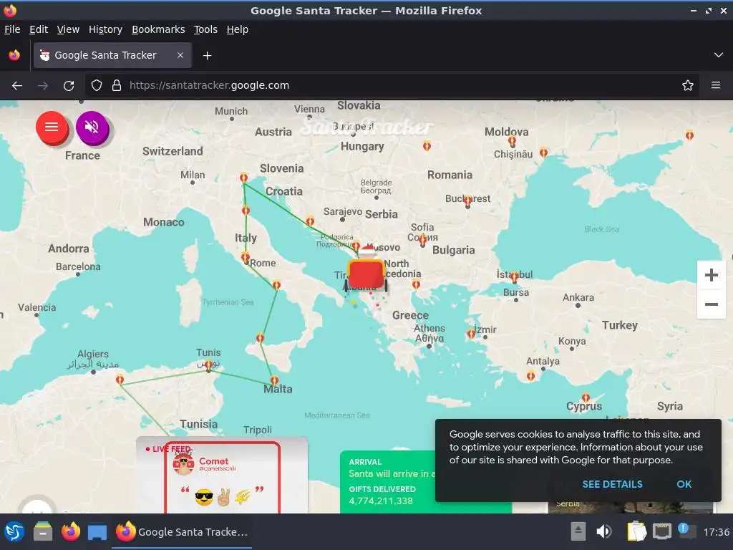Accept cookies with OK button

coord(684,485)
